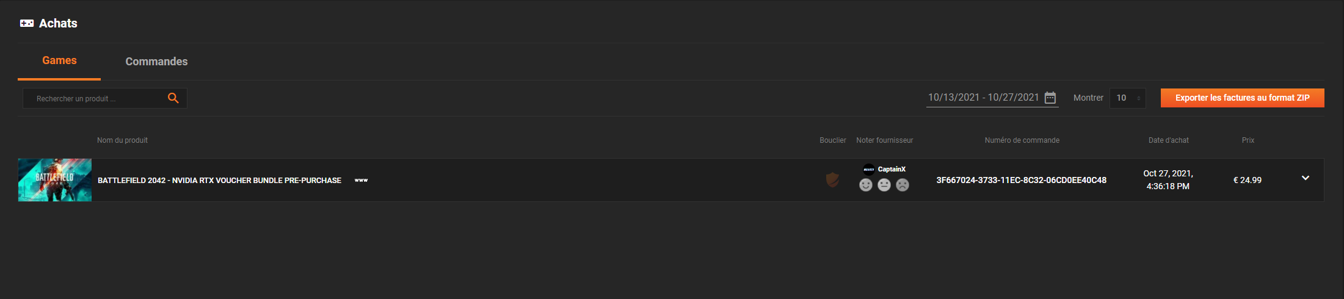Click the Battlefield 2042 cover thumbnail
The width and height of the screenshot is (1344, 299).
pyautogui.click(x=55, y=180)
